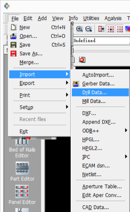Open the File menu
This screenshot has width=130, height=212.
pos(15,18)
